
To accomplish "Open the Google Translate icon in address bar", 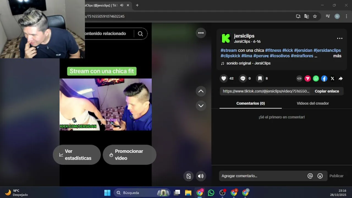I will coord(307,16).
